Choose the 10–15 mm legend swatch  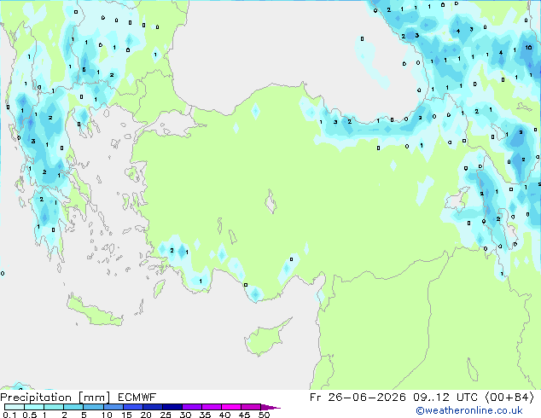[113, 407]
